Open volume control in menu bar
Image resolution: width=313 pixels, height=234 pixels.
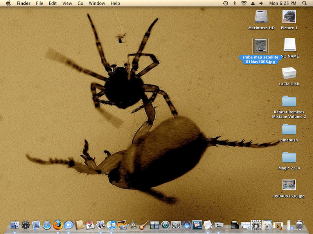261,3
